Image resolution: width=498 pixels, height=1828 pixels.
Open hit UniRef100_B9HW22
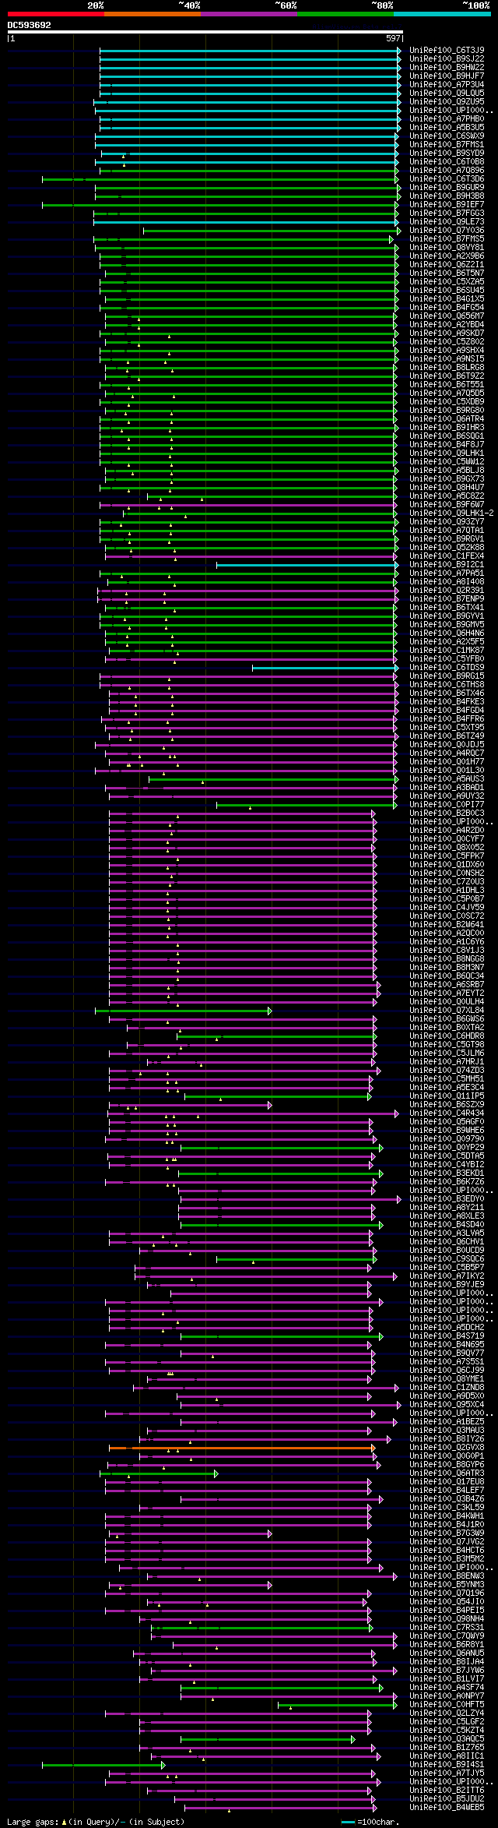click(x=447, y=67)
